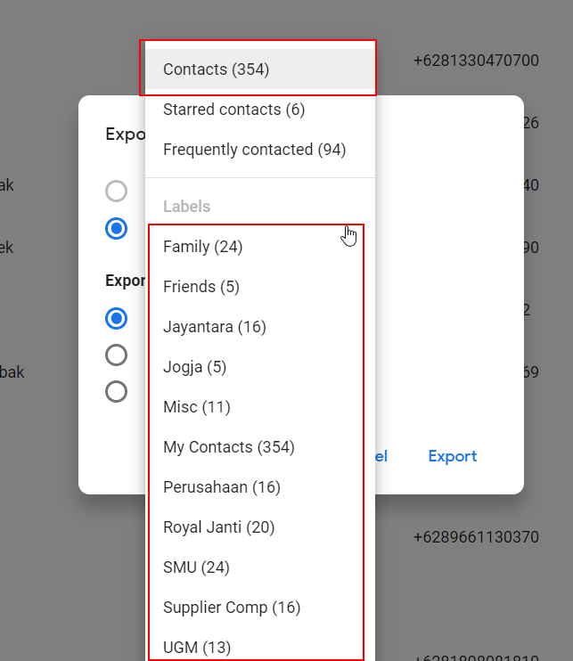Image resolution: width=573 pixels, height=661 pixels.
Task: Select the Family (24) label
Action: click(203, 247)
